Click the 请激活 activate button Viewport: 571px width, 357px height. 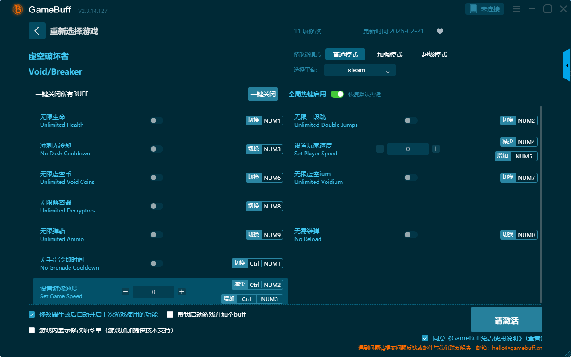pyautogui.click(x=506, y=320)
